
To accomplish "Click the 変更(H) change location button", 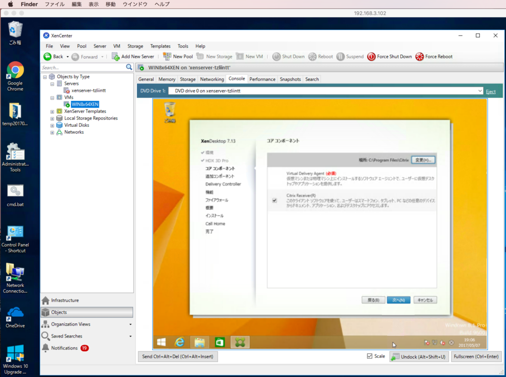I will (x=423, y=160).
